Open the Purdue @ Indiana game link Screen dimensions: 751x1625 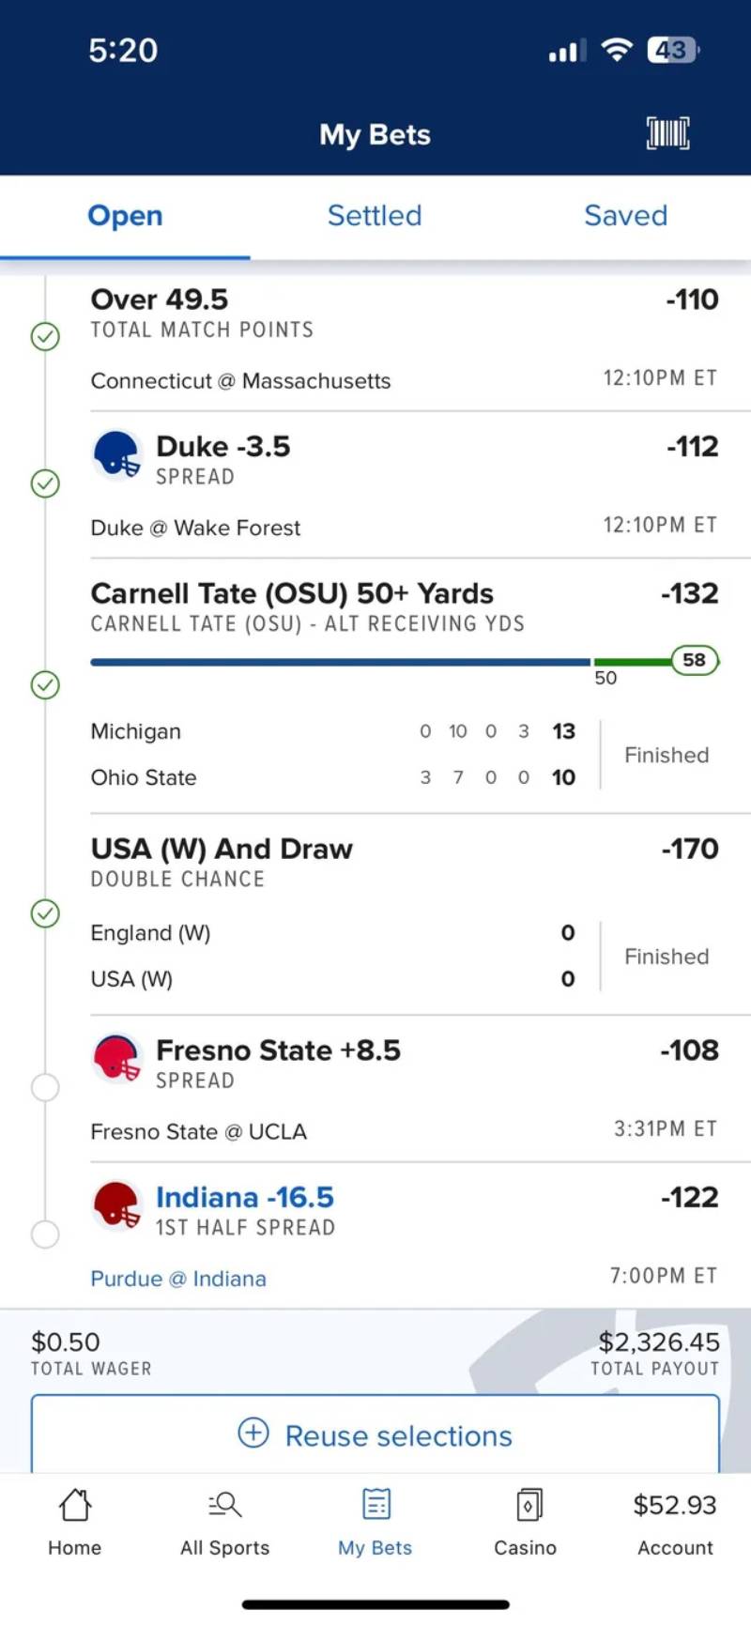click(178, 1279)
